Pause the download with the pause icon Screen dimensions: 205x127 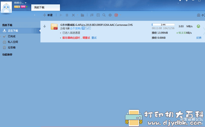click(67, 15)
